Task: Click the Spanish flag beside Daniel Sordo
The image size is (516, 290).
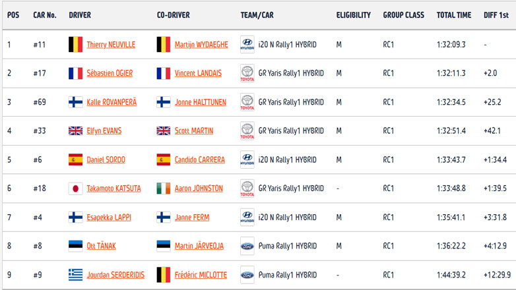Action: coord(76,159)
